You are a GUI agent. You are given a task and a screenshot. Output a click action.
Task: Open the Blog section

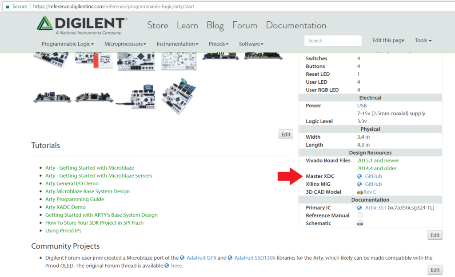click(x=215, y=25)
